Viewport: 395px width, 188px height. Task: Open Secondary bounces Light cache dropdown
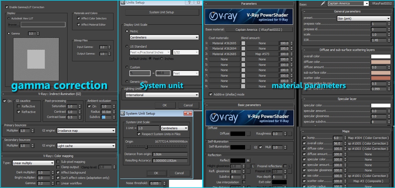point(86,146)
